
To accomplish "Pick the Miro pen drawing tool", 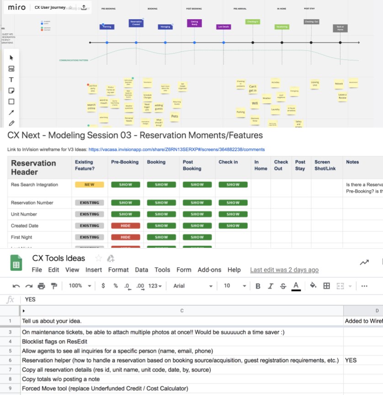I will click(11, 123).
